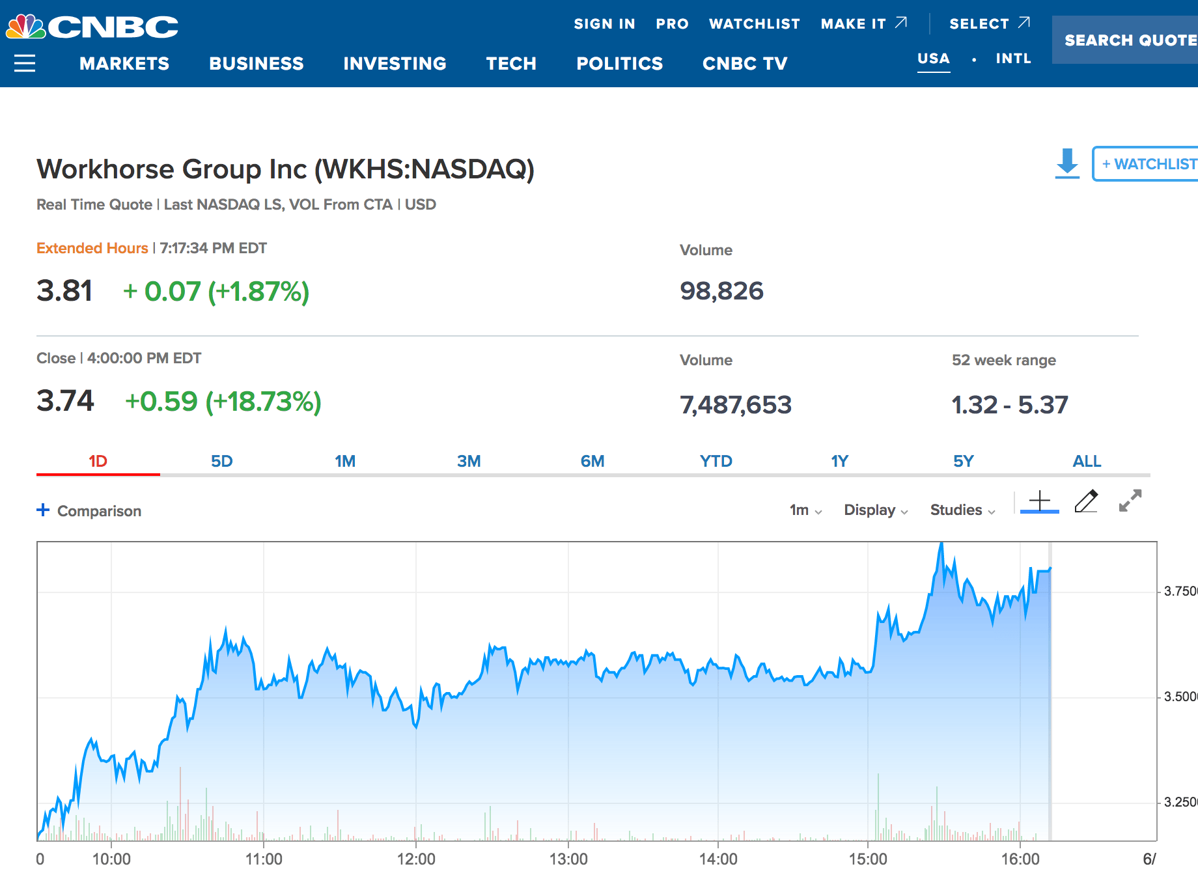Click the 12:00 time axis label
1198x888 pixels.
[416, 859]
